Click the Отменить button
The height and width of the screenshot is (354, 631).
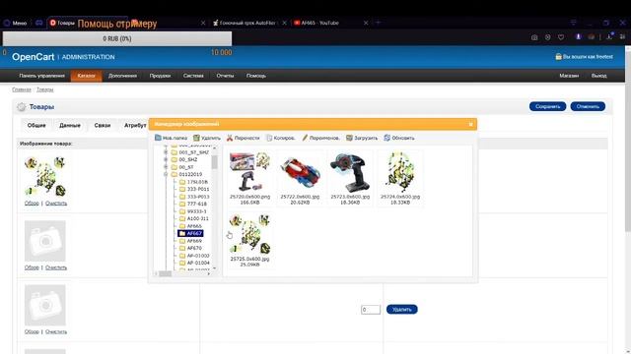point(588,106)
